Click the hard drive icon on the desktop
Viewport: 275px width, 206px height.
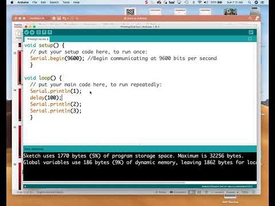point(255,11)
